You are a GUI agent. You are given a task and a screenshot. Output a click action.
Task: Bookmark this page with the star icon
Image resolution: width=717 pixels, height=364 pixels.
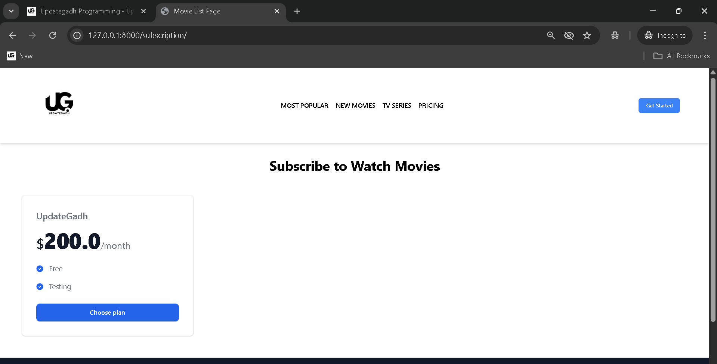click(587, 35)
